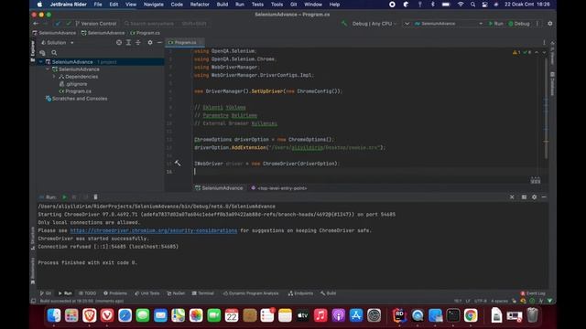This screenshot has width=586, height=329.
Task: Open the TODO tool window tab
Action: [x=88, y=293]
